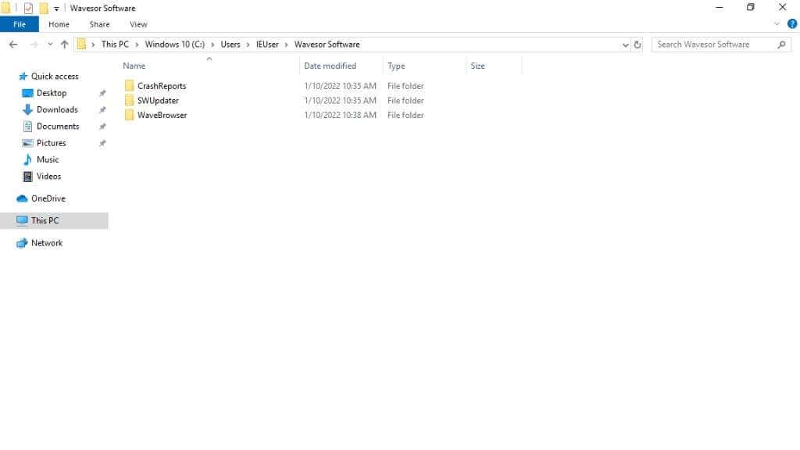Click Wavesor Software breadcrumb segment

327,45
